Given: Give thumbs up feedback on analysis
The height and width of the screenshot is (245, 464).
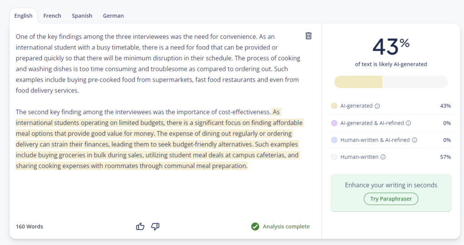Looking at the screenshot, I should pos(140,227).
